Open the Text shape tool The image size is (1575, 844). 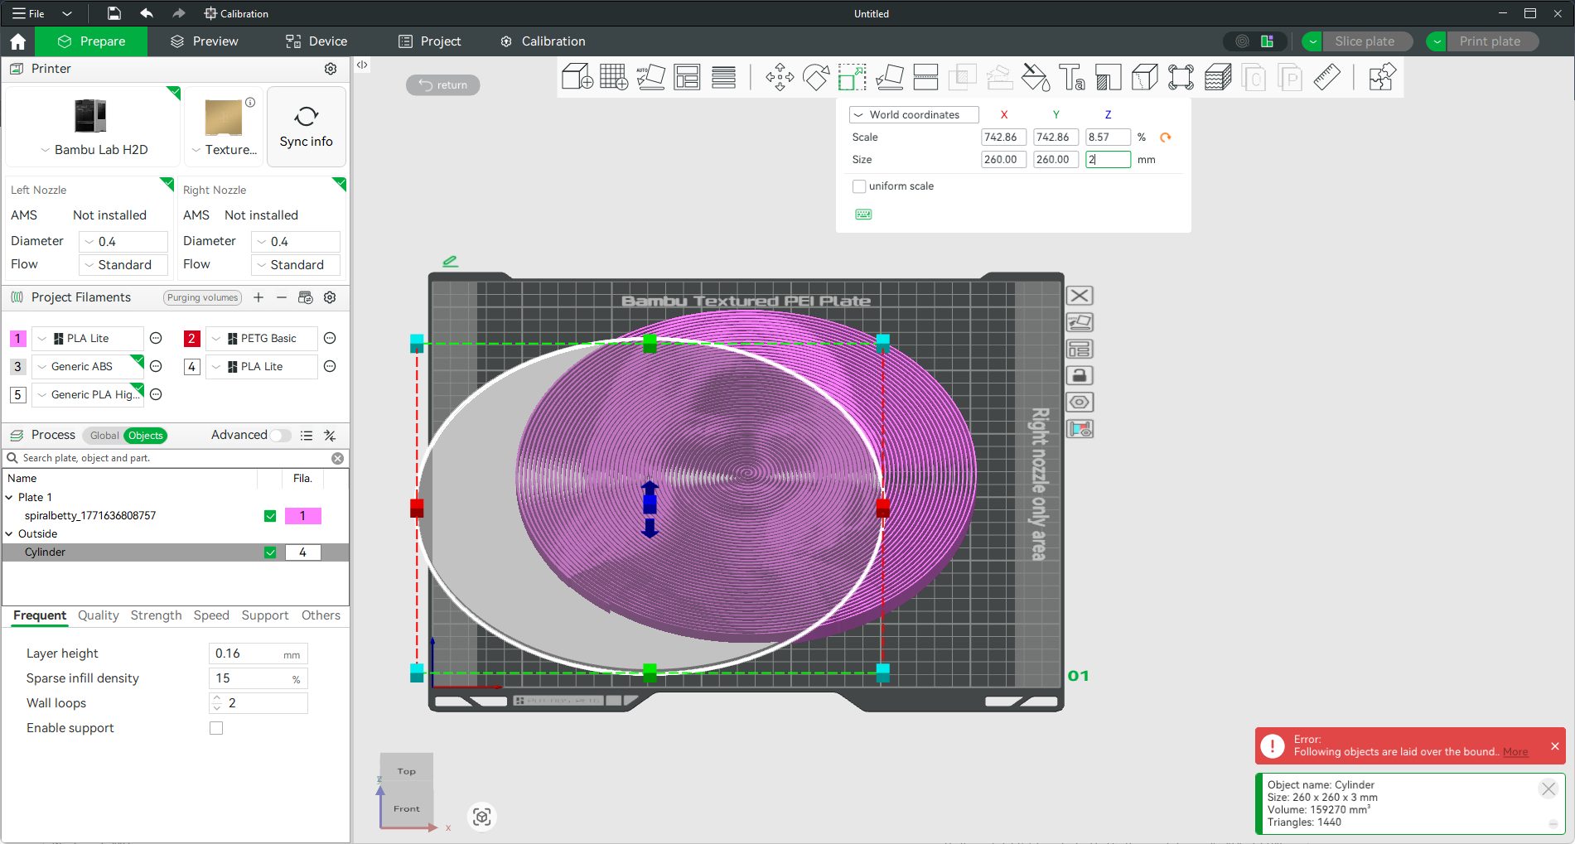[1071, 77]
